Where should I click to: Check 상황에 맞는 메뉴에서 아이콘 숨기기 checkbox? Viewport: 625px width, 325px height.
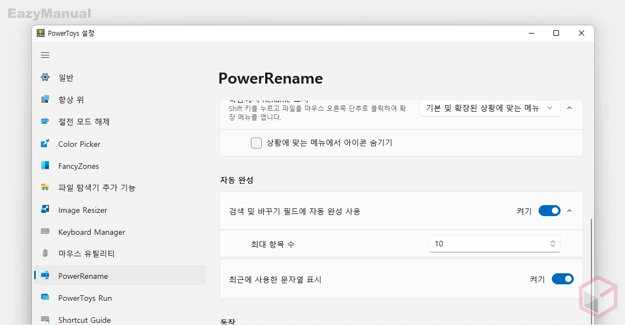256,142
